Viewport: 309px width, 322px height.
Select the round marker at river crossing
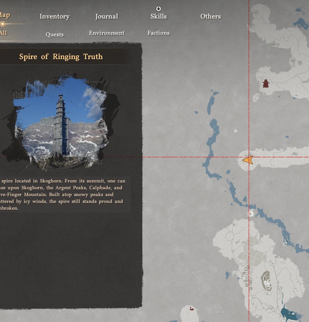[x=251, y=214]
